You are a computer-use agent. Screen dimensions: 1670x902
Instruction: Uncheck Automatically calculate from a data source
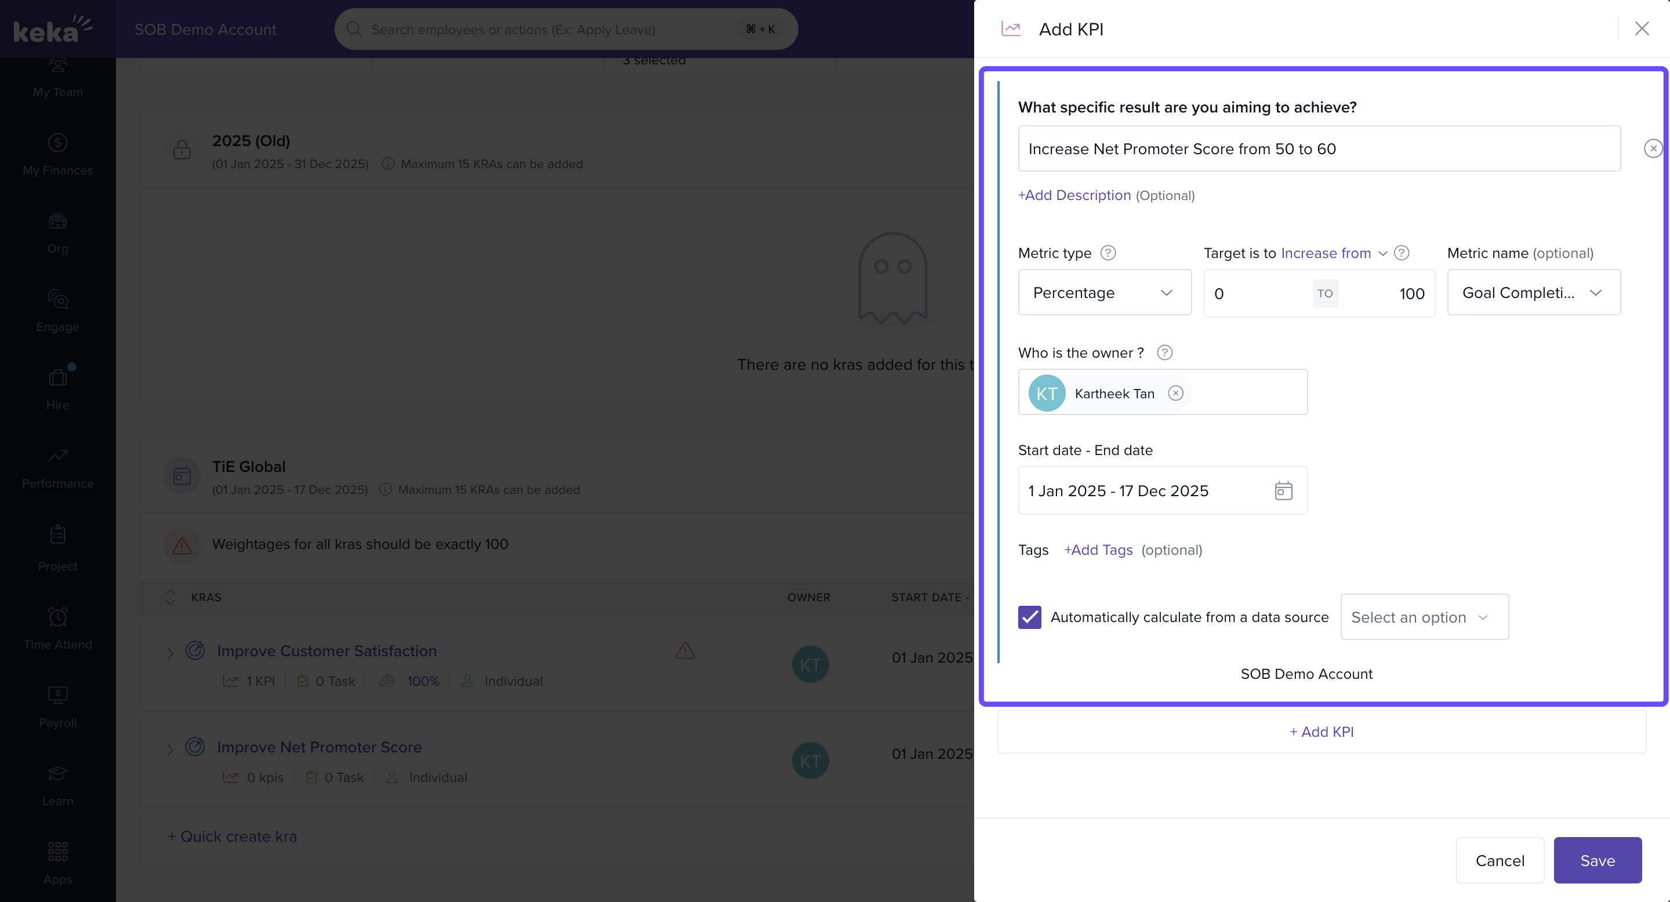1029,617
